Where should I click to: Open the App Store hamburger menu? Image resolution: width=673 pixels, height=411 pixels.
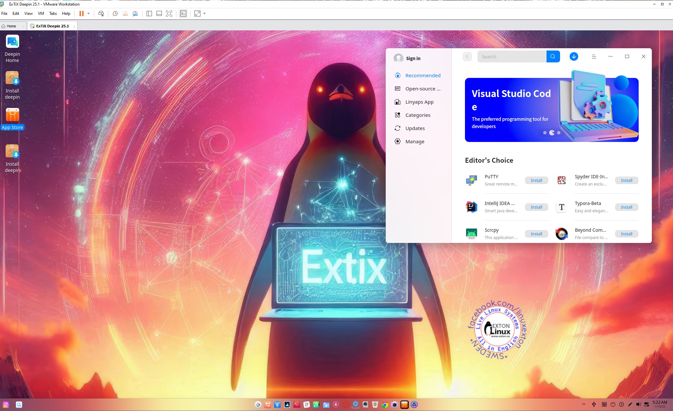click(x=594, y=56)
